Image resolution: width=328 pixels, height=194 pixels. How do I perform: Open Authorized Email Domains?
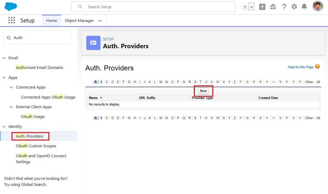pos(39,67)
